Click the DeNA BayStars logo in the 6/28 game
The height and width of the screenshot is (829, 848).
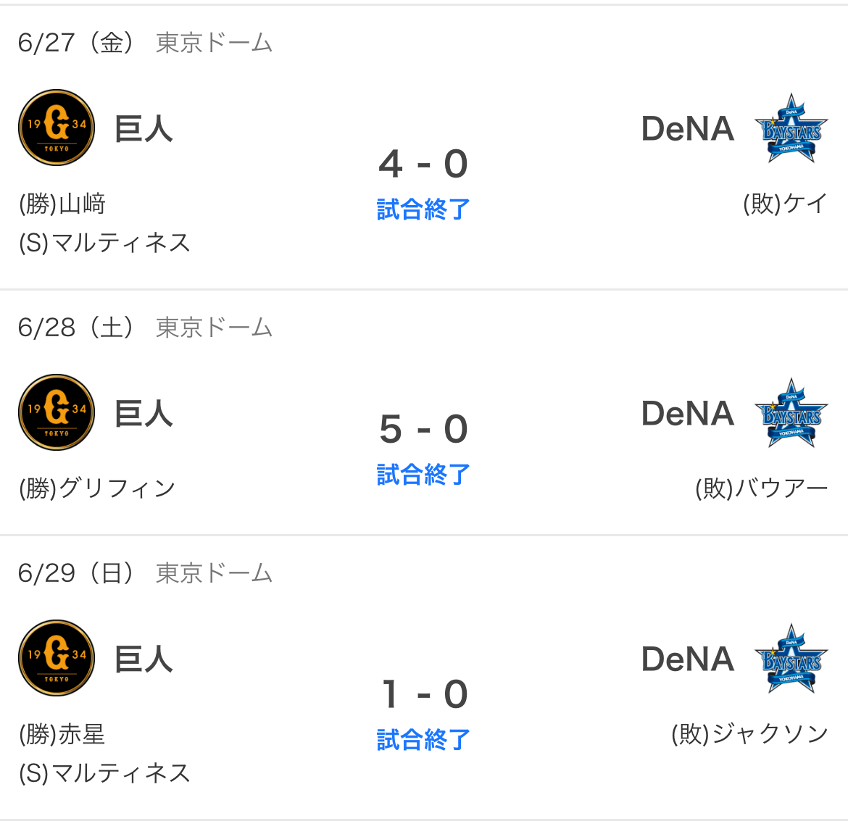791,412
